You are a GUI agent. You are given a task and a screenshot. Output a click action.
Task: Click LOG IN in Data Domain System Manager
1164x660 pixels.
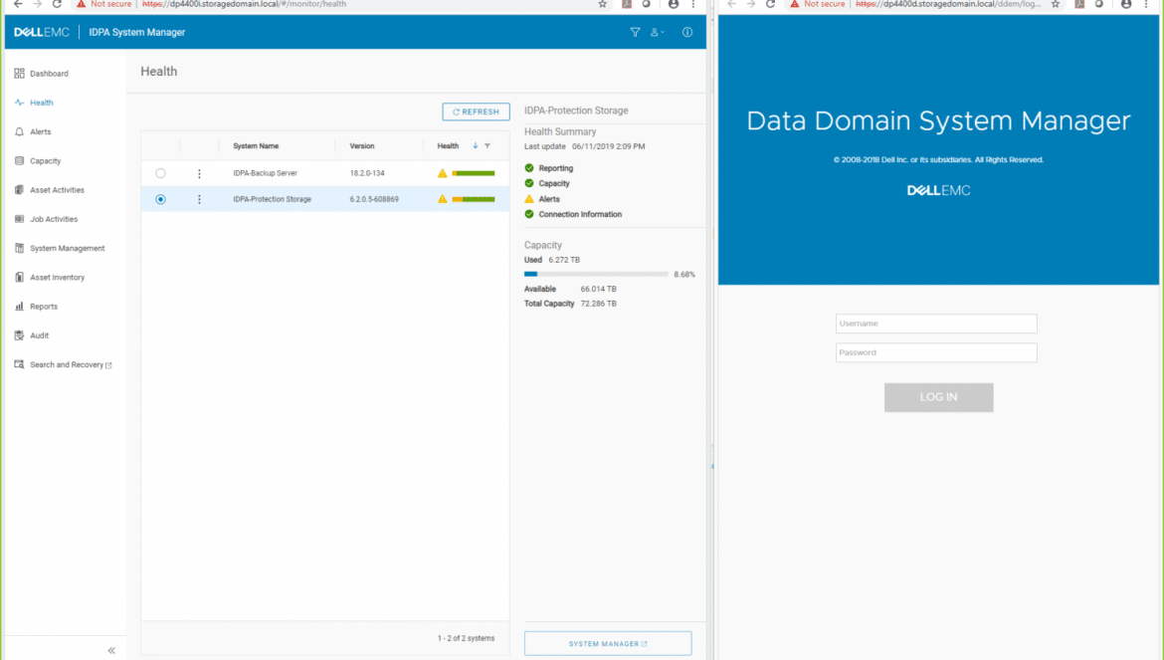pos(938,397)
